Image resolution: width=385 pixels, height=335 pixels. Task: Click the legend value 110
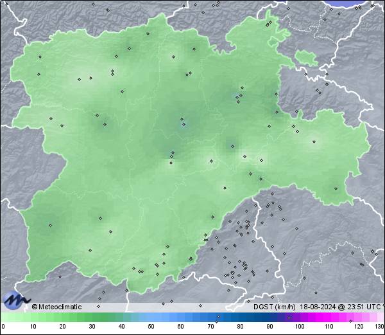coord(329,327)
